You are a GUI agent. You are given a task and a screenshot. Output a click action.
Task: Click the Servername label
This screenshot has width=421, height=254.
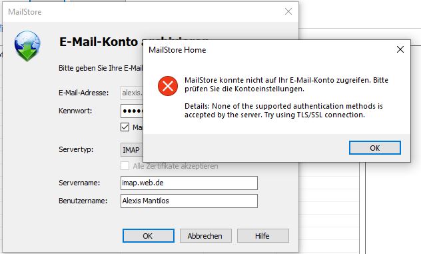79,183
